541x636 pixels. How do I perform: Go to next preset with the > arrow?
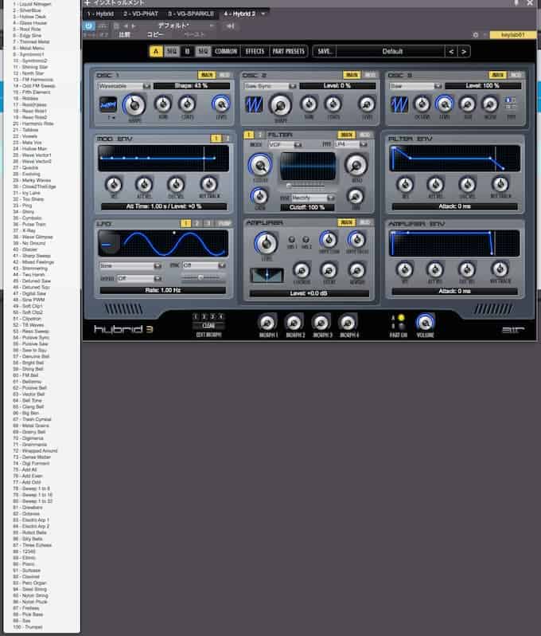[464, 52]
